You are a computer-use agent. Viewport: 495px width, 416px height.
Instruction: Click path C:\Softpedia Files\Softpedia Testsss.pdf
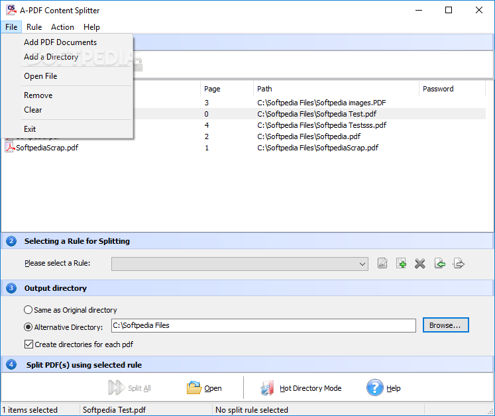[321, 125]
